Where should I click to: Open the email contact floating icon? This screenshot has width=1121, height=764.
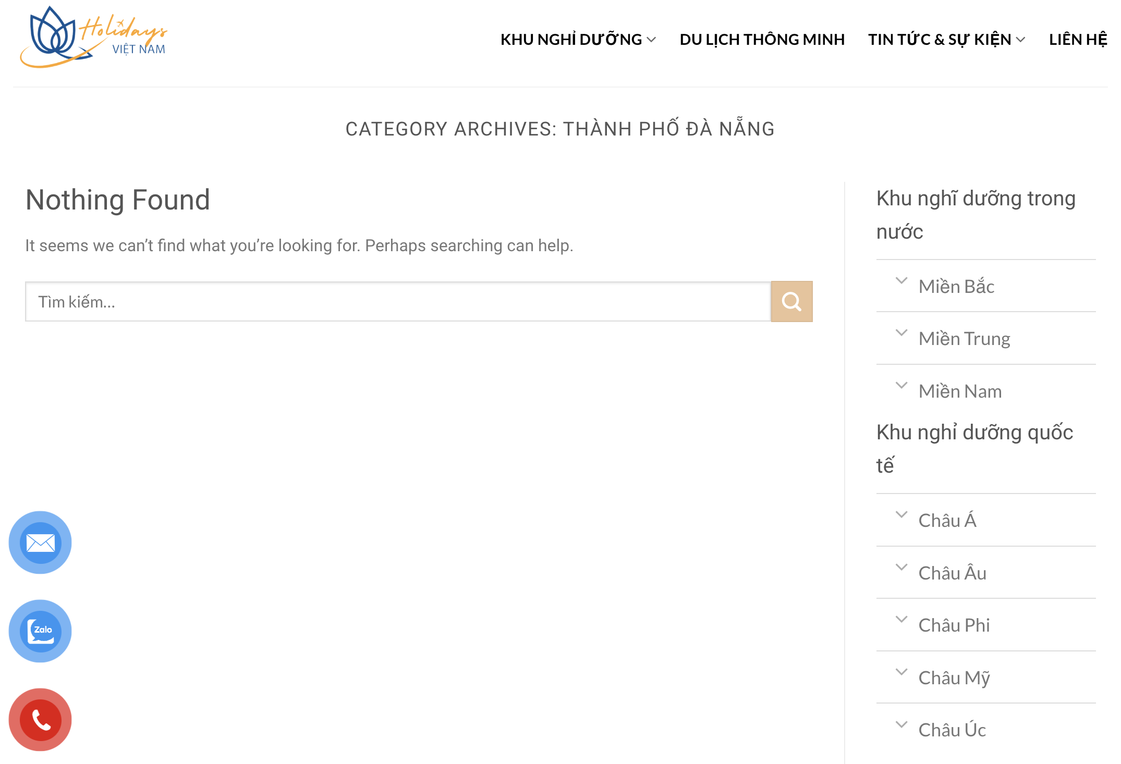coord(40,543)
